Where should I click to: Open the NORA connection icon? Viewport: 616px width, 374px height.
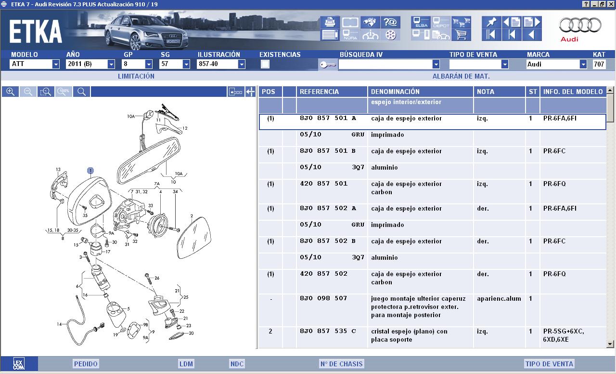350,35
